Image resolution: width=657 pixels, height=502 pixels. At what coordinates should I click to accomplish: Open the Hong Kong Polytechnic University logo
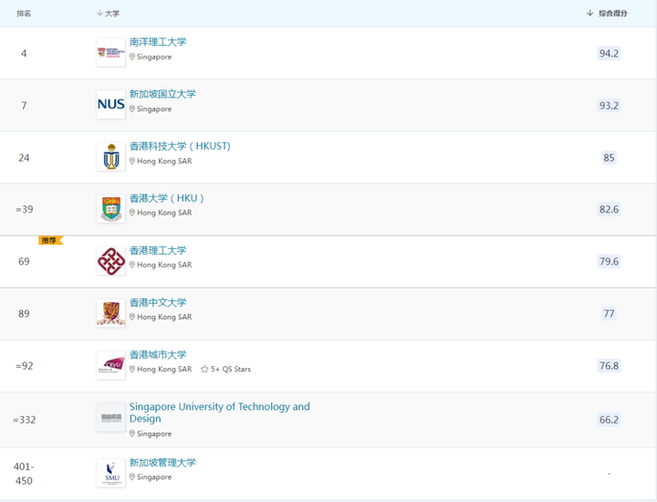pyautogui.click(x=111, y=261)
